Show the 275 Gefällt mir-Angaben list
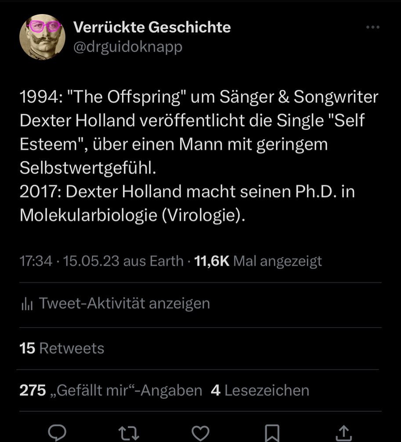 [x=111, y=391]
